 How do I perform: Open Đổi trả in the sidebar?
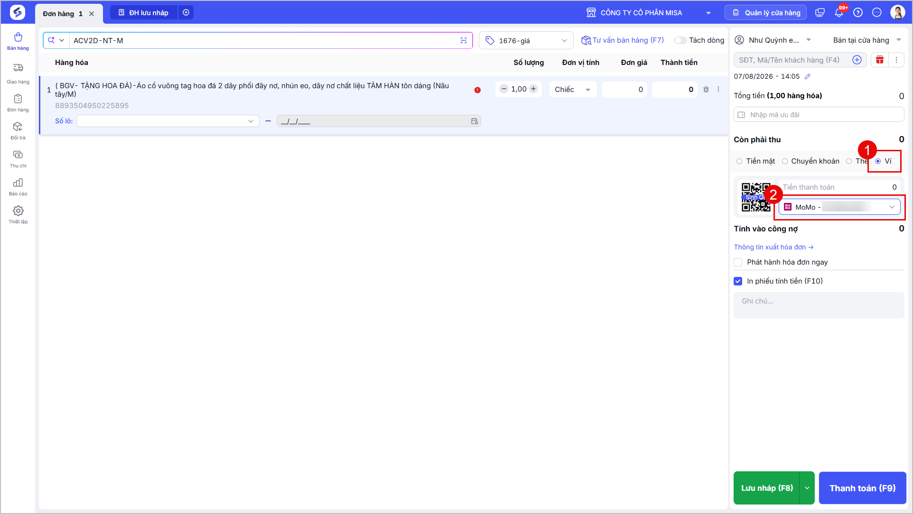18,130
